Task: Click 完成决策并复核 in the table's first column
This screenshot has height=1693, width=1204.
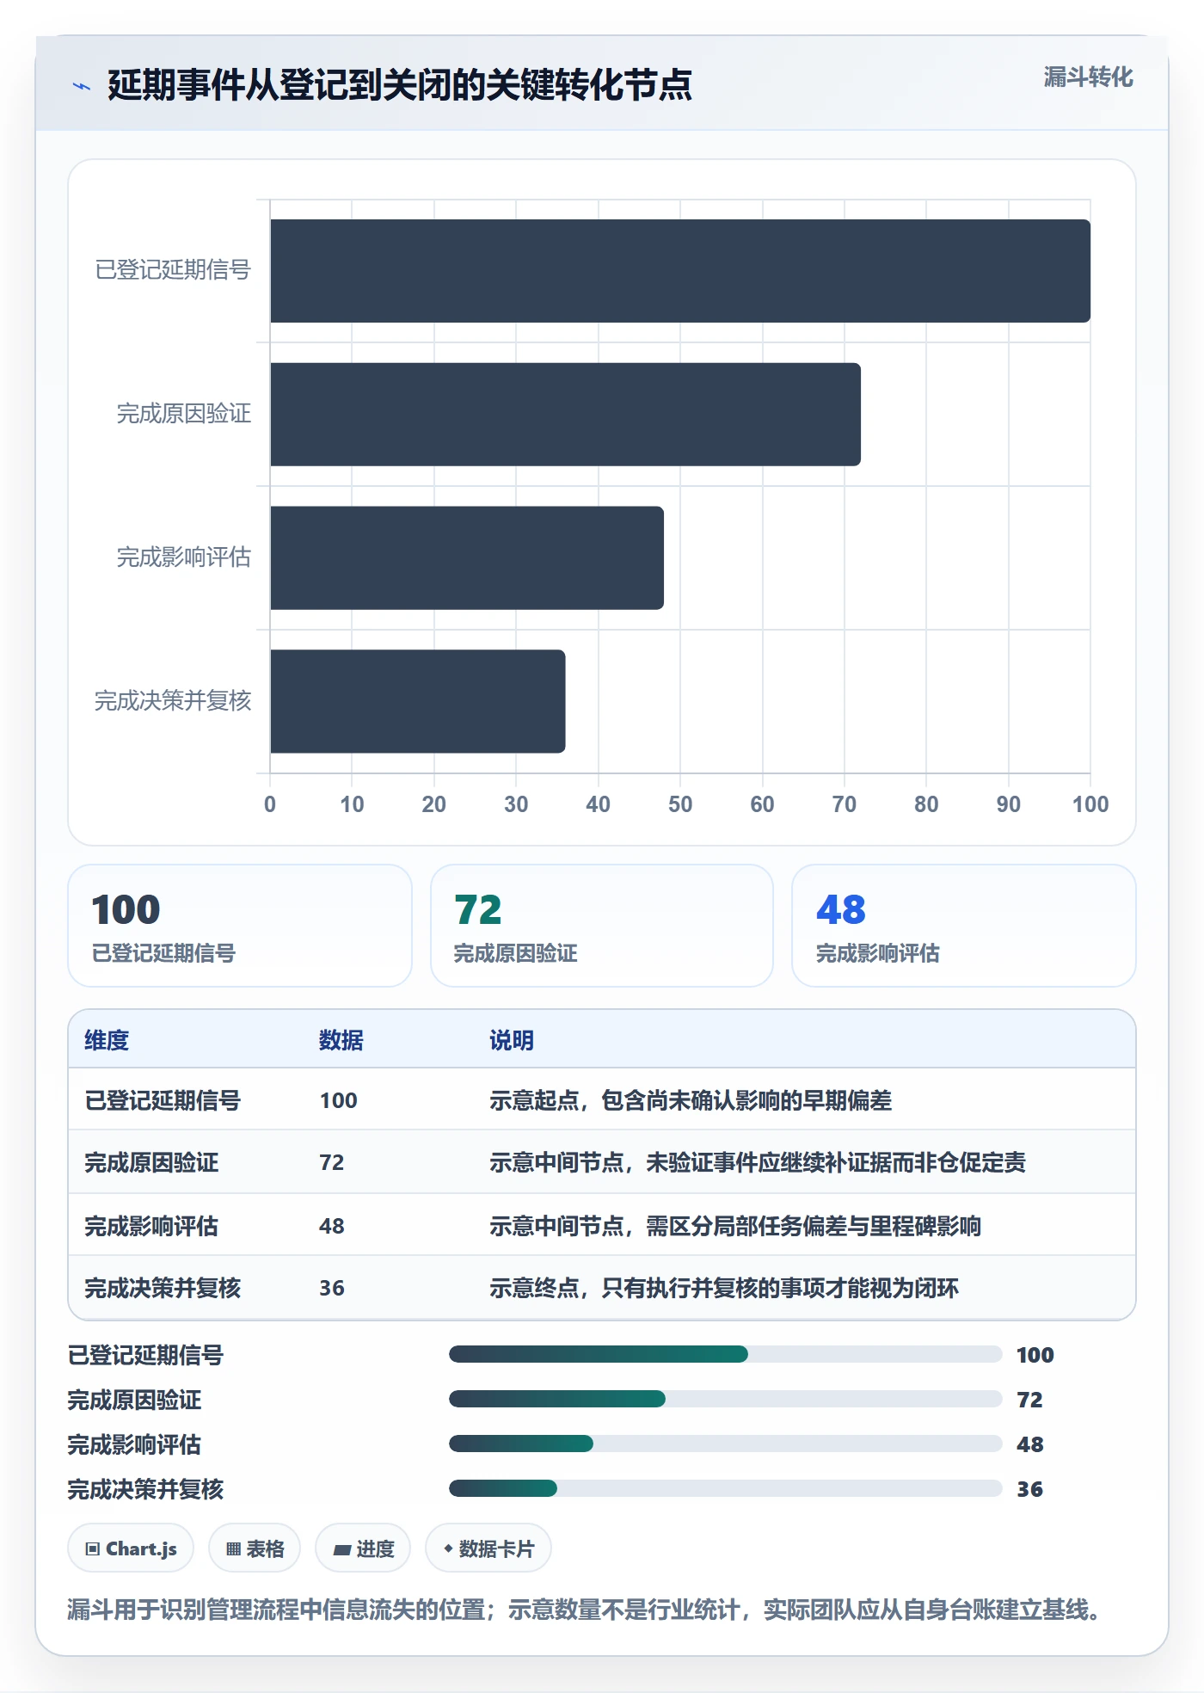Action: coord(163,1288)
